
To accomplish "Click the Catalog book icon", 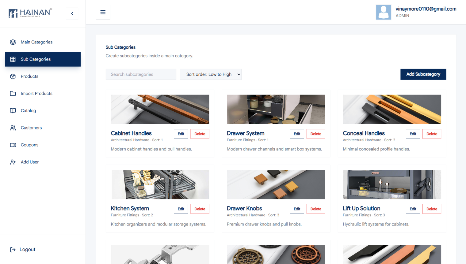I will [x=13, y=111].
